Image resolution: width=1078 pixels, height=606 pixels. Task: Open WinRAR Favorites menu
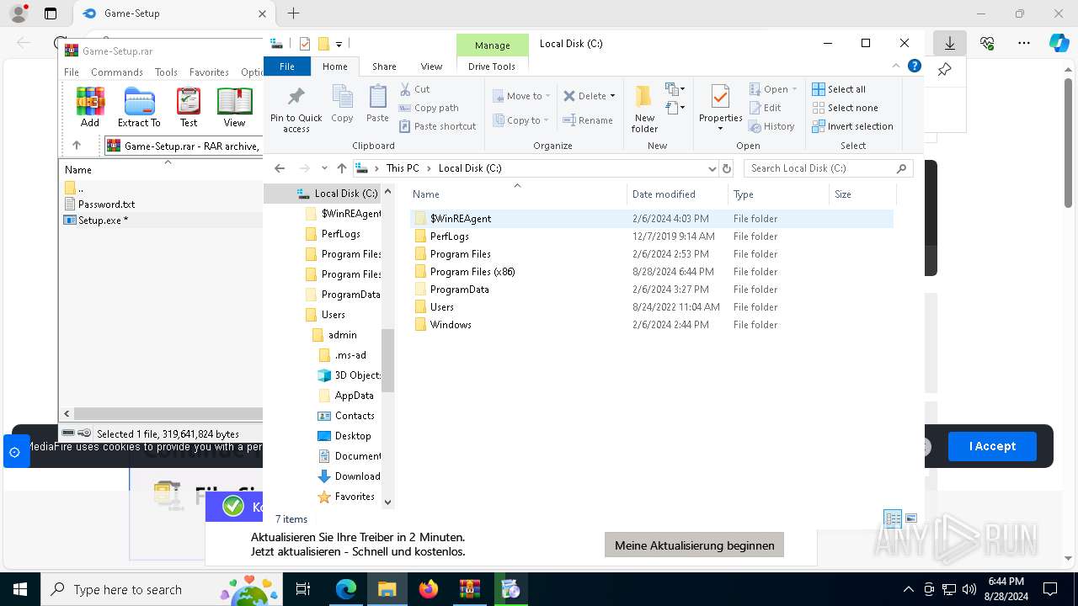[209, 72]
